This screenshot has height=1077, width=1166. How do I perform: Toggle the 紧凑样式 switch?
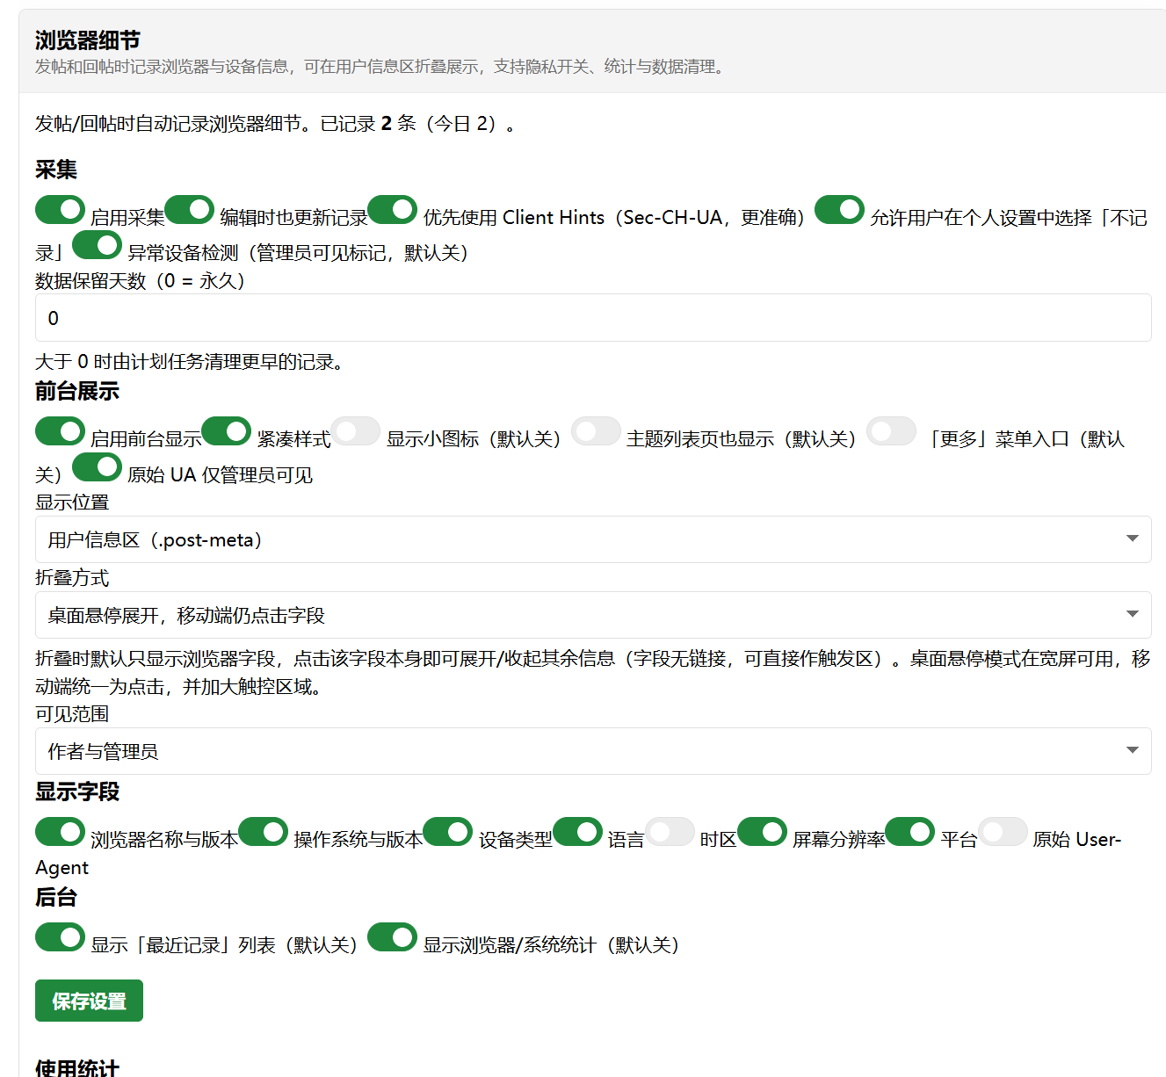pos(226,431)
